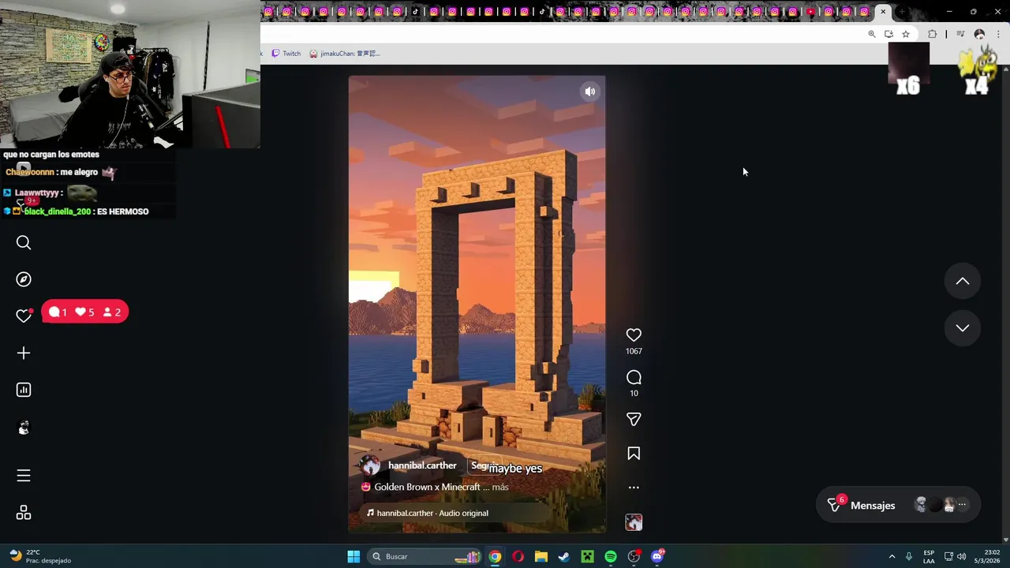Expand hidden system tray icons

[x=892, y=557]
